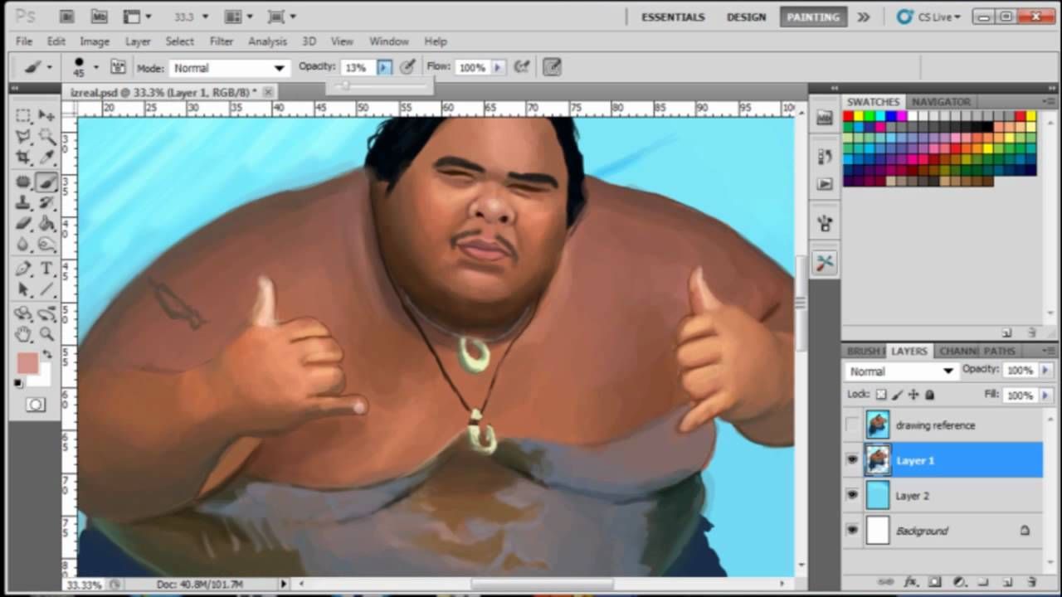Select the Crop tool

coord(23,158)
